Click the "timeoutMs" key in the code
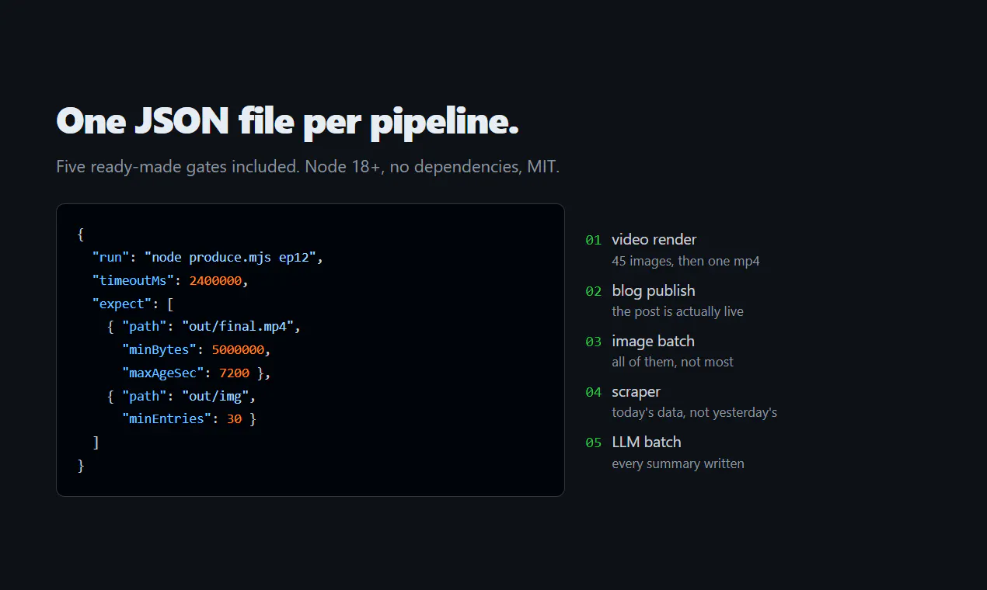The image size is (987, 590). [133, 280]
